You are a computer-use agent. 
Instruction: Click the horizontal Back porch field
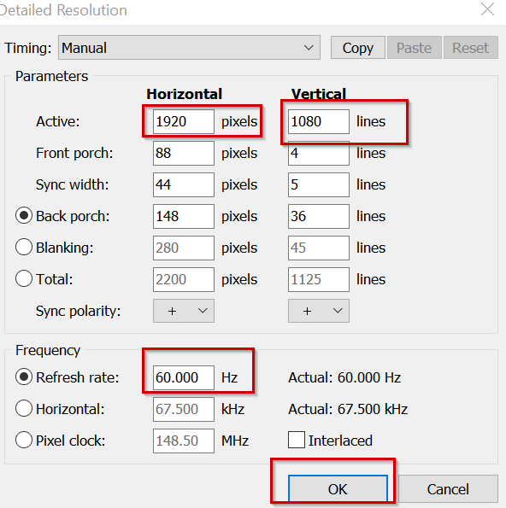click(x=184, y=216)
